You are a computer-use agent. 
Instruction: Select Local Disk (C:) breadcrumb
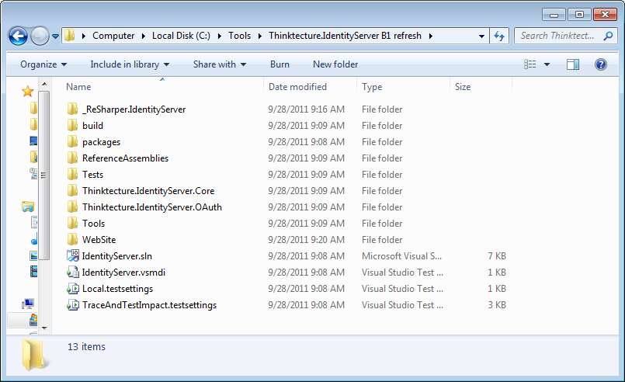tap(181, 36)
